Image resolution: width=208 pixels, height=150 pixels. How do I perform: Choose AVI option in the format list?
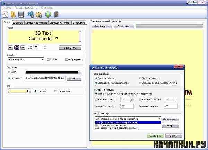click(x=128, y=128)
